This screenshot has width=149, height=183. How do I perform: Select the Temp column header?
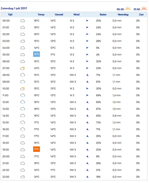click(41, 15)
